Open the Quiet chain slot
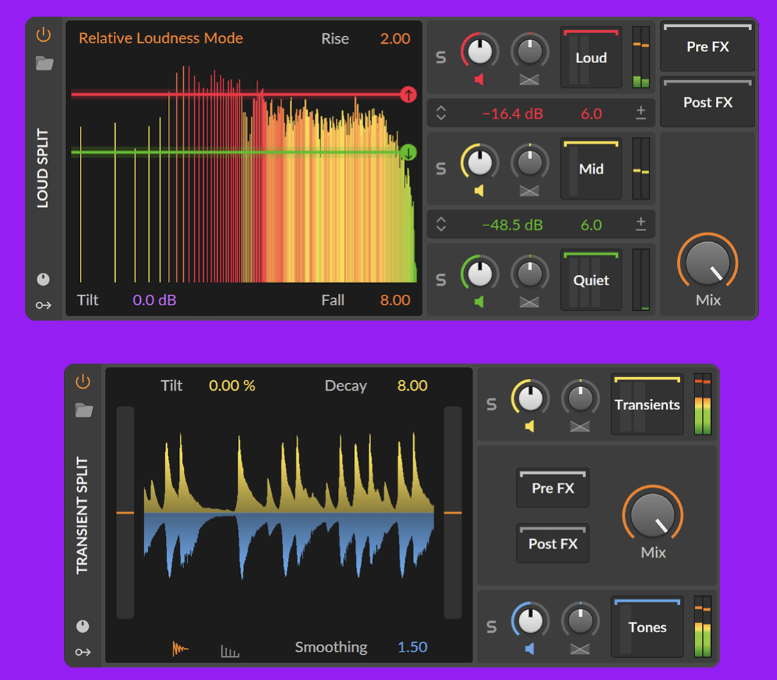The height and width of the screenshot is (680, 777). [x=591, y=280]
